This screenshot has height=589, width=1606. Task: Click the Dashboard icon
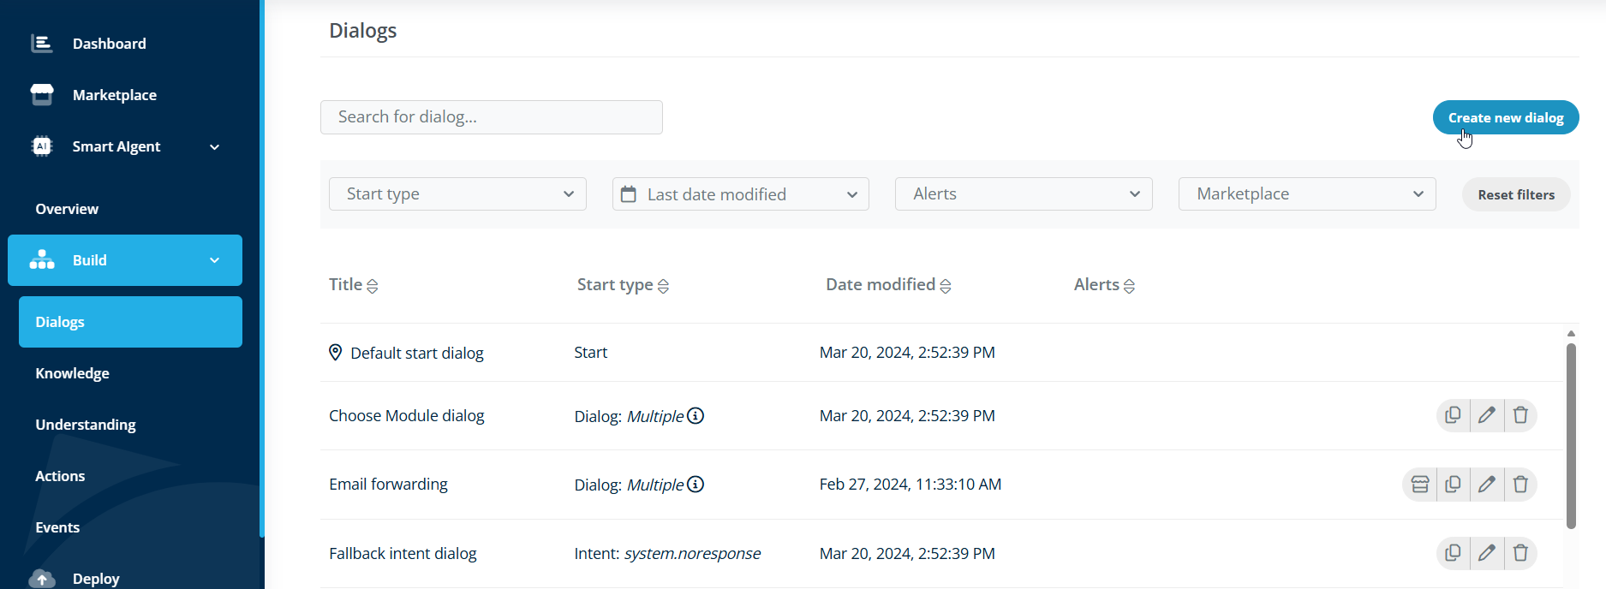pos(41,43)
